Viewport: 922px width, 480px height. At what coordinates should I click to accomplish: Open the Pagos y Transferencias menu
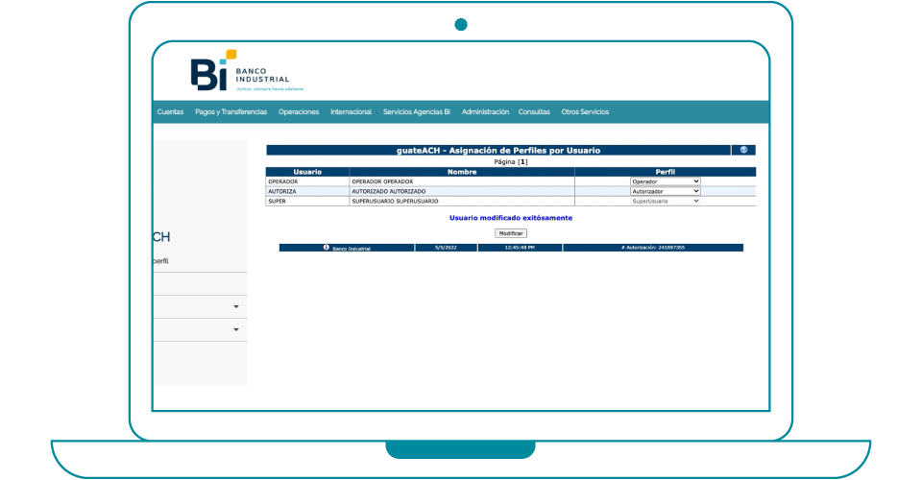[x=230, y=112]
